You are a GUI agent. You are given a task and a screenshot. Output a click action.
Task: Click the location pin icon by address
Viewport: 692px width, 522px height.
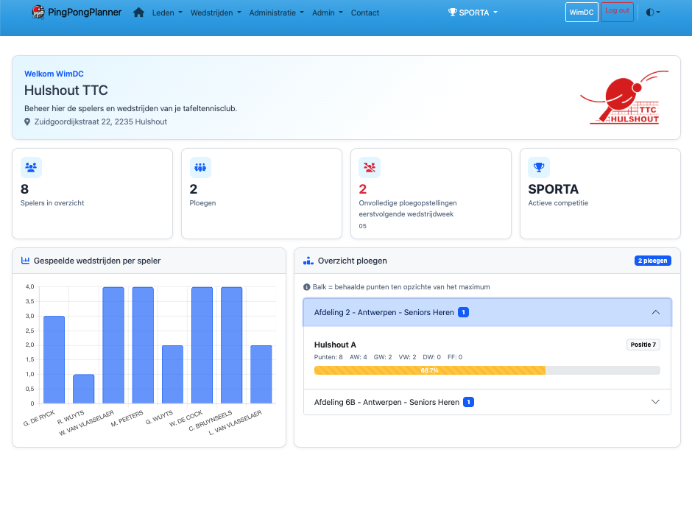(x=27, y=121)
